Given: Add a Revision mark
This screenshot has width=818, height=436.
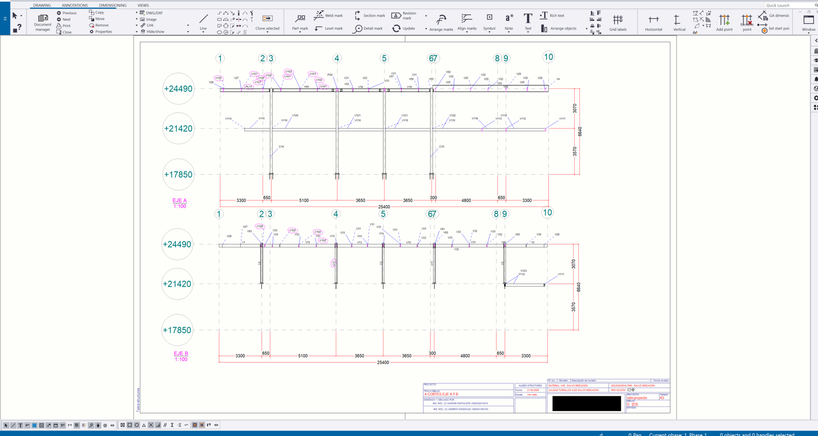Looking at the screenshot, I should point(404,15).
